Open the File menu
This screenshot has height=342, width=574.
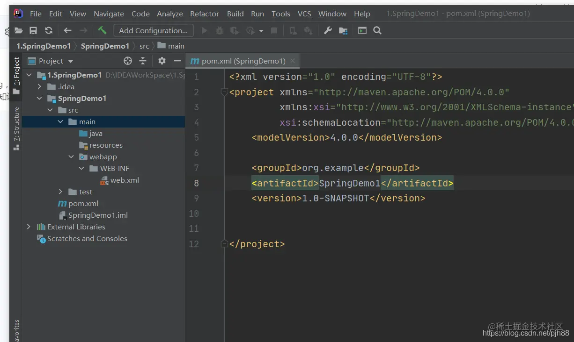tap(36, 14)
